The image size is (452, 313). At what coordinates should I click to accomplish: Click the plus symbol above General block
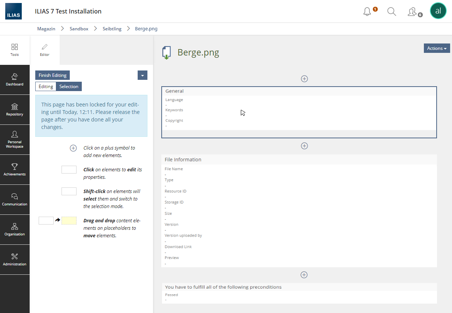(304, 79)
